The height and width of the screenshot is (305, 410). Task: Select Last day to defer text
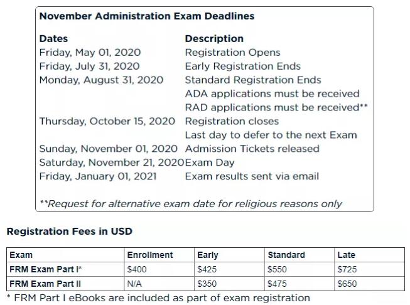(270, 135)
